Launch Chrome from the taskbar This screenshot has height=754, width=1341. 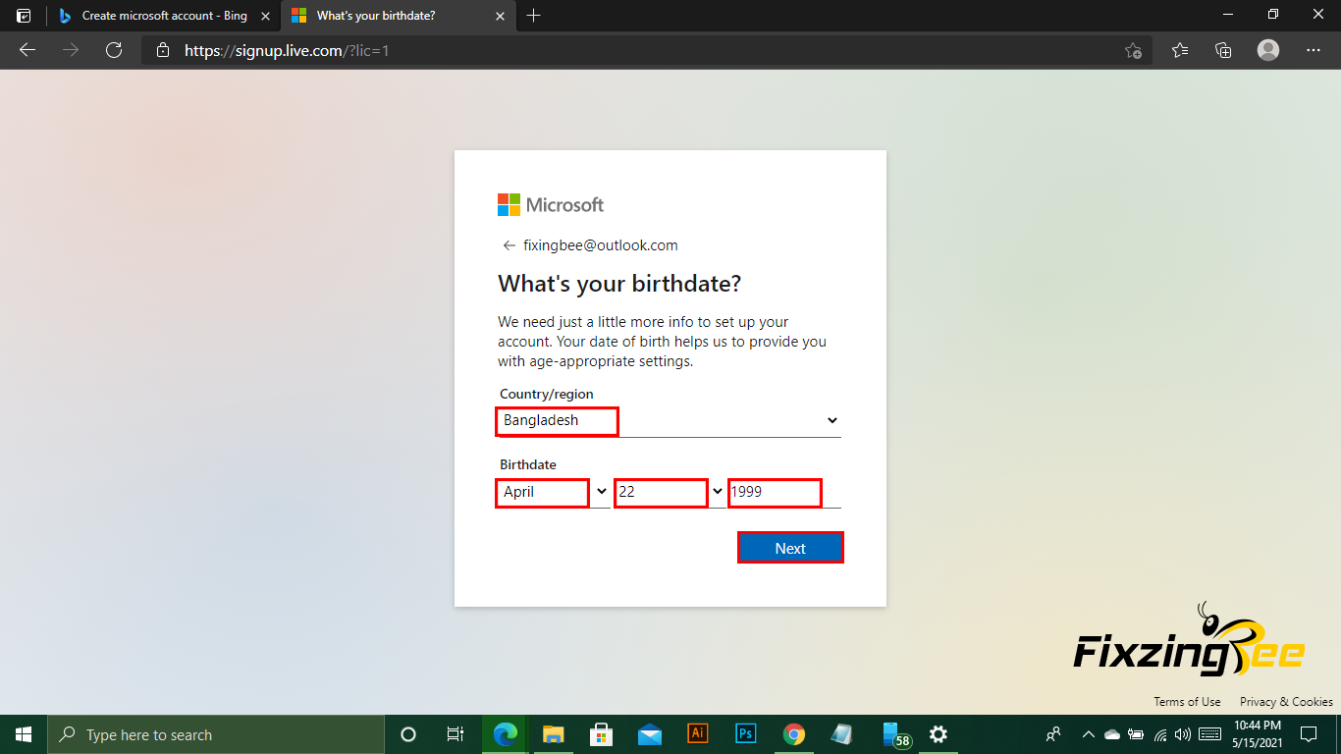pos(793,733)
